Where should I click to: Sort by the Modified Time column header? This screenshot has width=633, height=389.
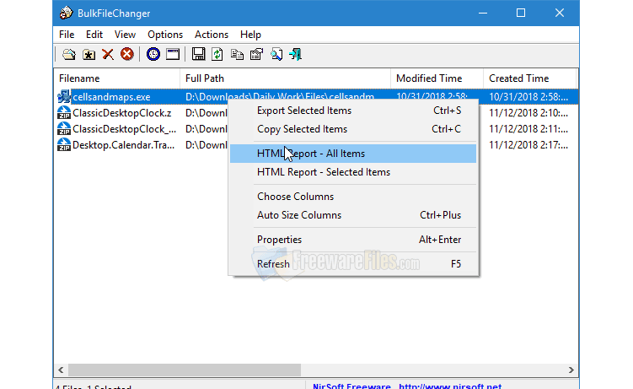437,78
